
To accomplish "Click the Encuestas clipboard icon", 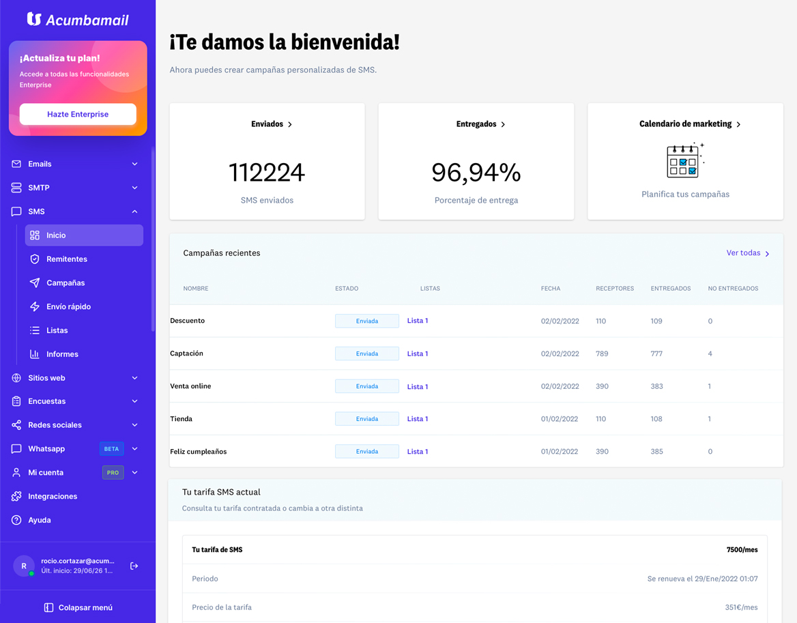I will 16,401.
